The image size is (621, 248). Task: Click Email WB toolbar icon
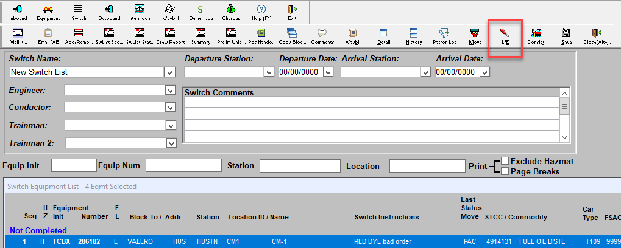[x=48, y=36]
